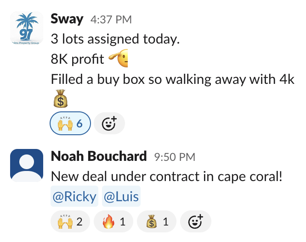The height and width of the screenshot is (242, 306).
Task: Click the '8K profit' message line
Action: (x=89, y=59)
